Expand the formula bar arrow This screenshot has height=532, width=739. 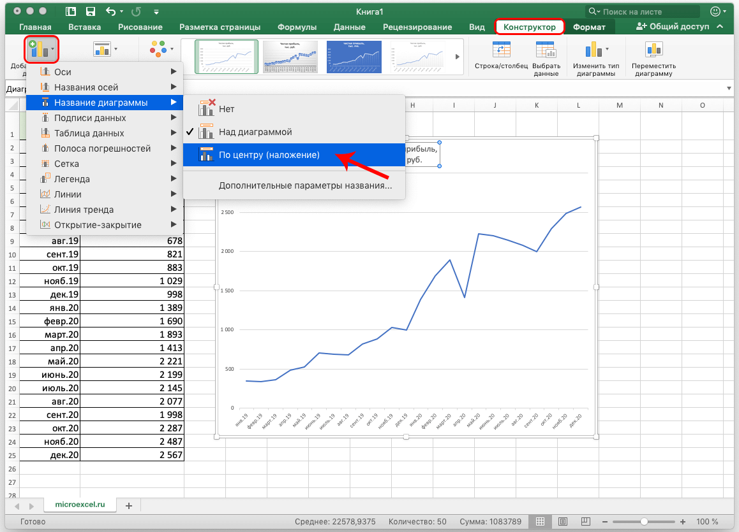pyautogui.click(x=729, y=89)
